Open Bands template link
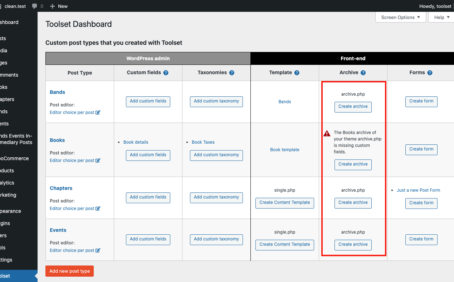The height and width of the screenshot is (282, 454). [285, 102]
